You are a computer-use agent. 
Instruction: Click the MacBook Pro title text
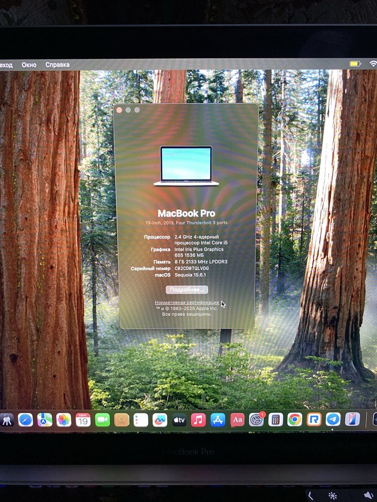point(186,213)
